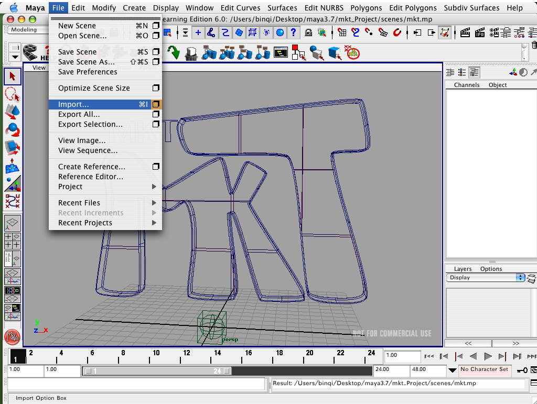The width and height of the screenshot is (537, 404).
Task: Open Optimize Scene Size option box
Action: click(x=156, y=88)
